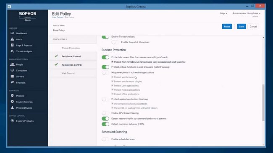
Task: Click the Base Policy name field
Action: click(x=59, y=30)
